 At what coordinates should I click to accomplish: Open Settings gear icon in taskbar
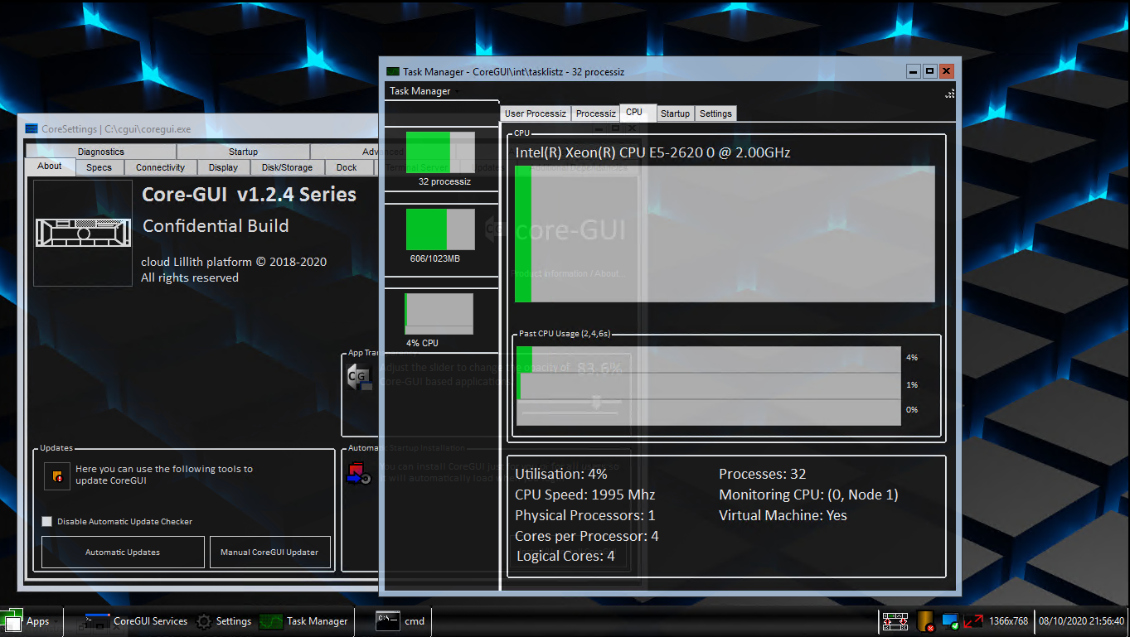[x=204, y=621]
